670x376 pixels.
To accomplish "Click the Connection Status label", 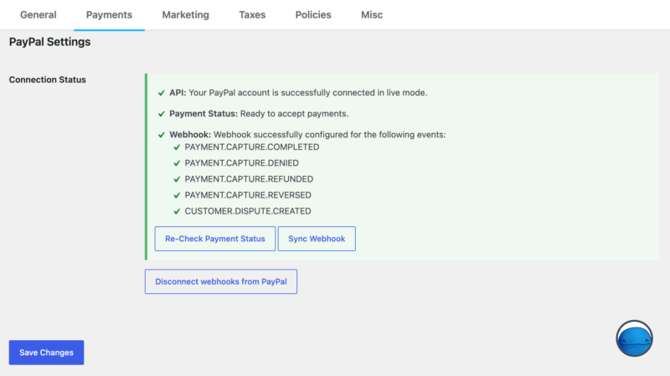I will [48, 80].
